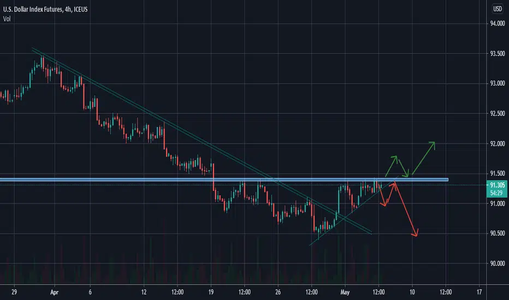Click the 26 date label on time axis
Image resolution: width=509 pixels, height=300 pixels.
point(278,292)
